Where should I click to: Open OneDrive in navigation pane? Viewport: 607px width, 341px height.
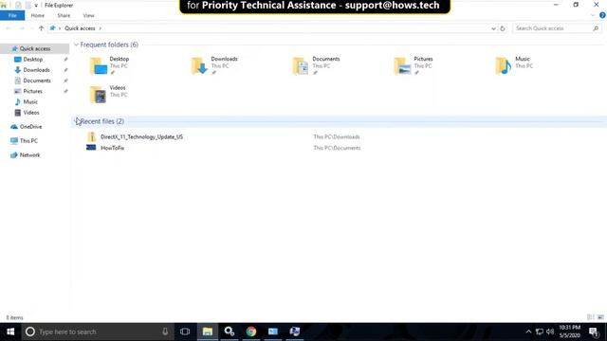30,127
